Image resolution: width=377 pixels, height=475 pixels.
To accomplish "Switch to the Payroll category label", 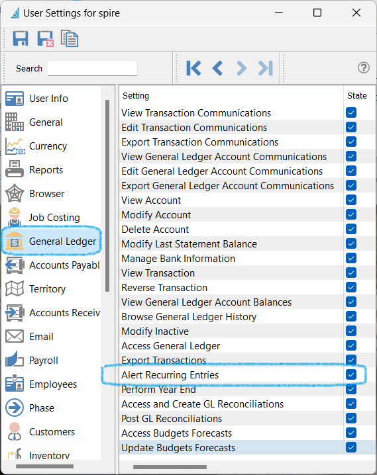I will tap(43, 361).
